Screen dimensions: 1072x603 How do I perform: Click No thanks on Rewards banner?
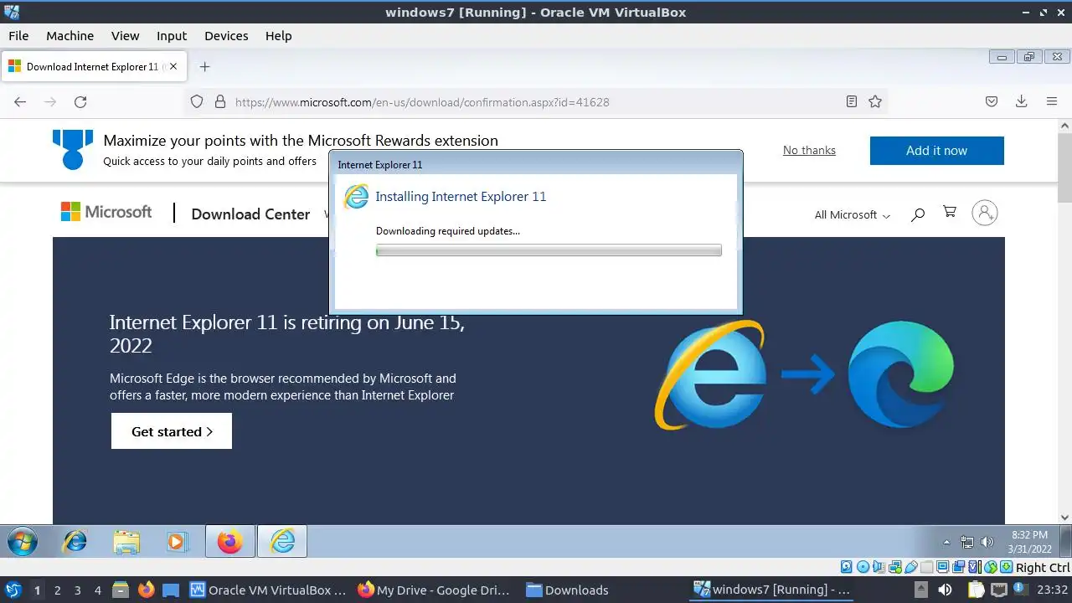click(809, 151)
